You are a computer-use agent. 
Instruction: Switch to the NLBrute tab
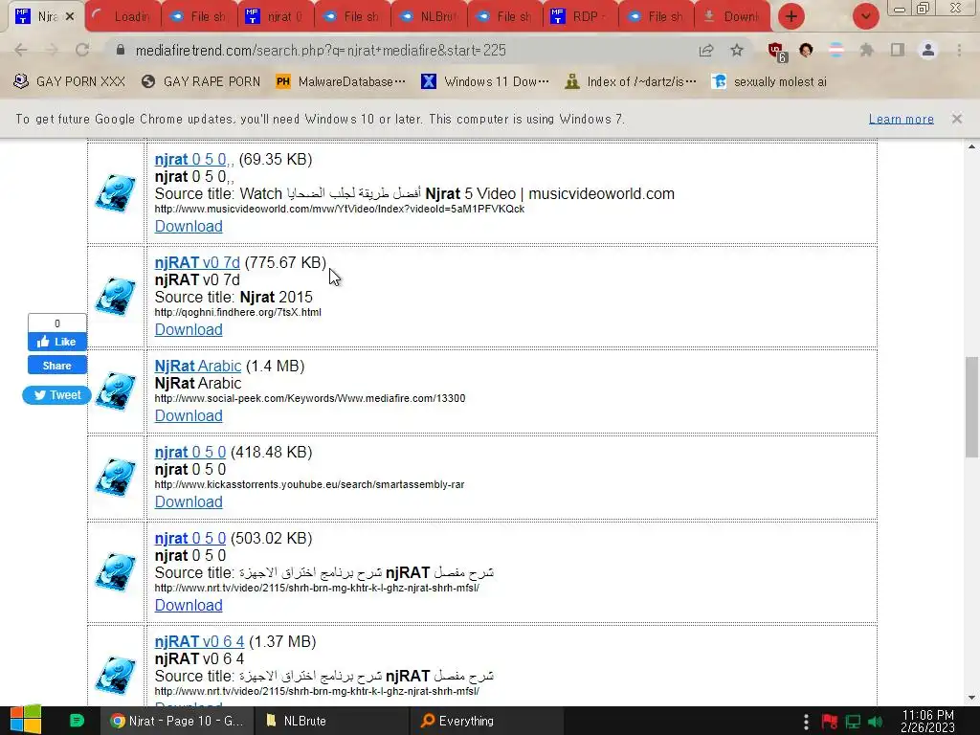430,17
